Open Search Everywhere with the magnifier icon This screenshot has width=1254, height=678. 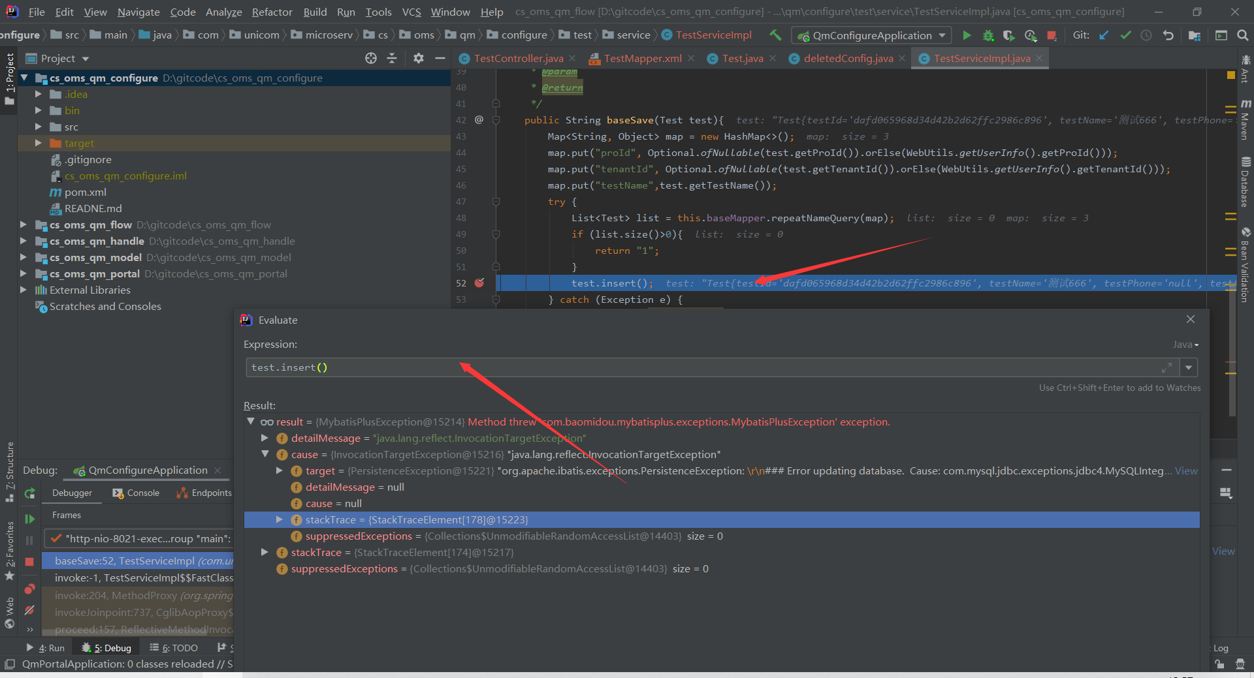(x=1243, y=35)
